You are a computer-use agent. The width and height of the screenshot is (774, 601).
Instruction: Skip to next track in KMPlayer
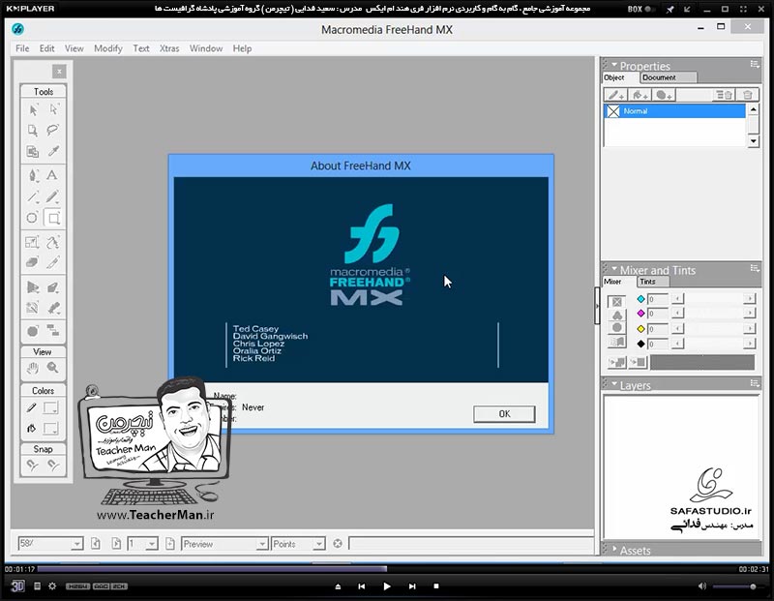pyautogui.click(x=412, y=586)
